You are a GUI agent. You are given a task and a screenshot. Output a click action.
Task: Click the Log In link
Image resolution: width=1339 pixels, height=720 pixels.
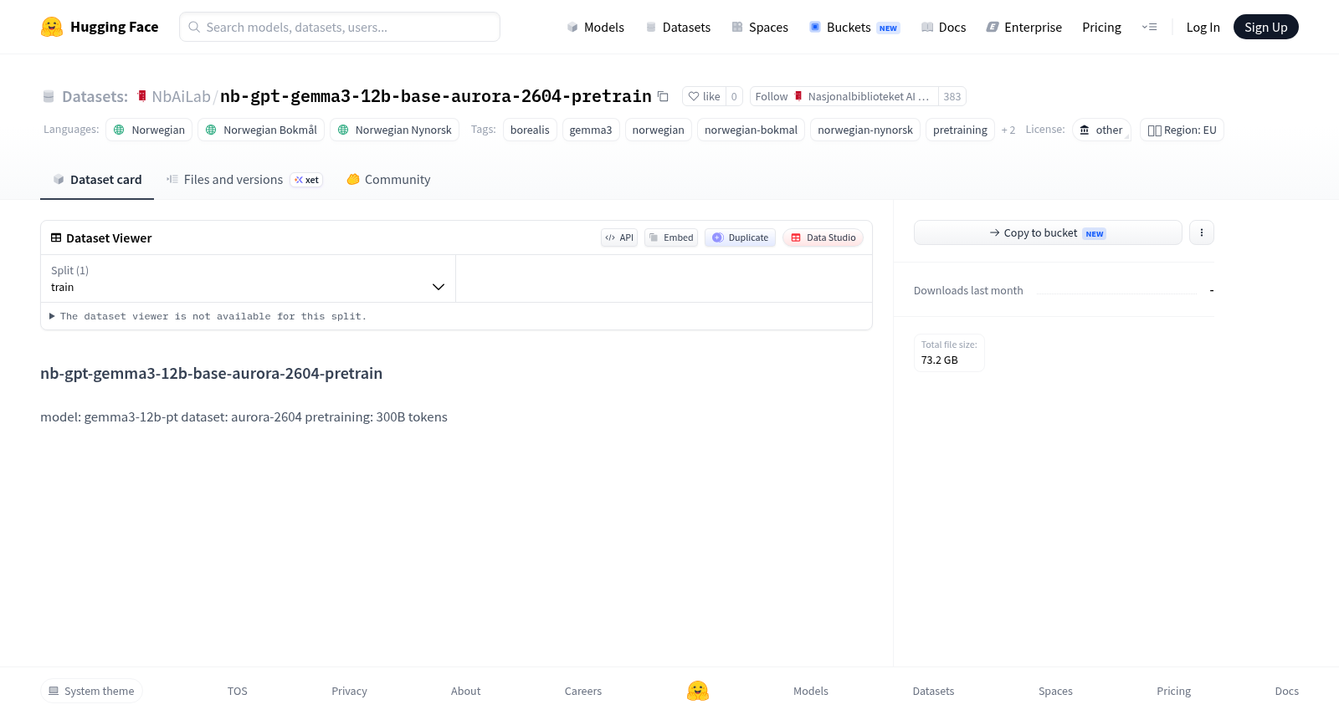pos(1203,27)
